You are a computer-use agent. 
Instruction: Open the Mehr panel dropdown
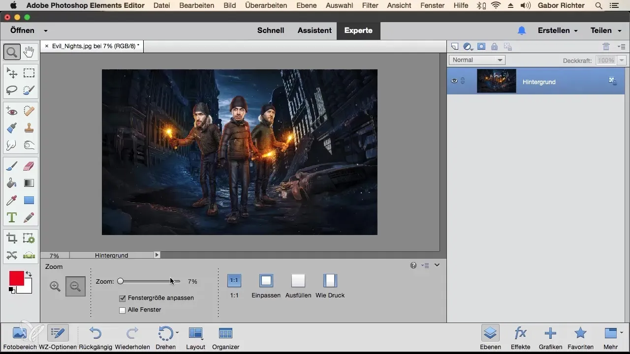point(613,337)
